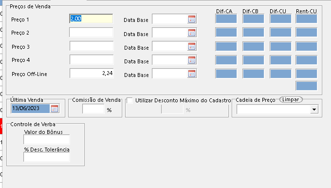
Task: Open the Última Venda calendar icon
Action: (55, 109)
